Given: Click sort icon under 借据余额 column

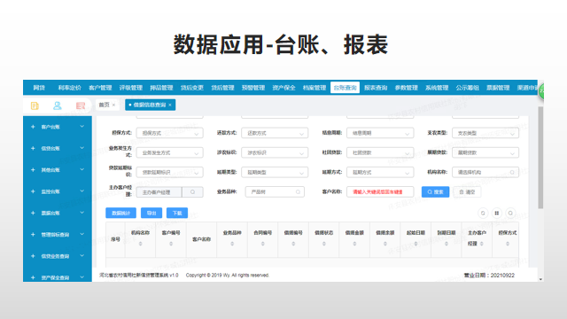Looking at the screenshot, I should coord(385,244).
